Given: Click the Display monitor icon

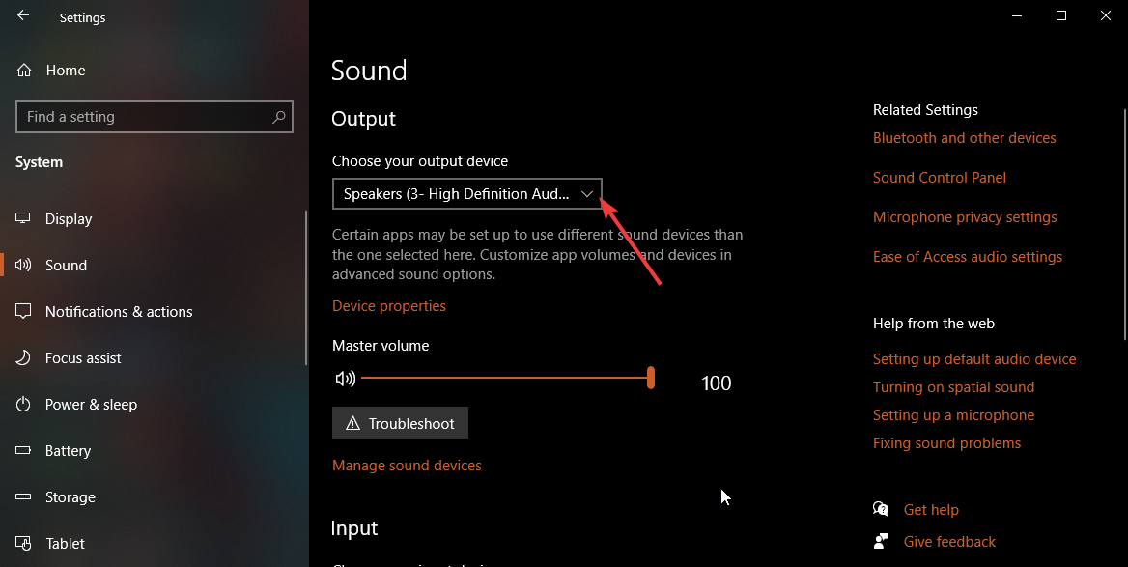Looking at the screenshot, I should (x=24, y=219).
